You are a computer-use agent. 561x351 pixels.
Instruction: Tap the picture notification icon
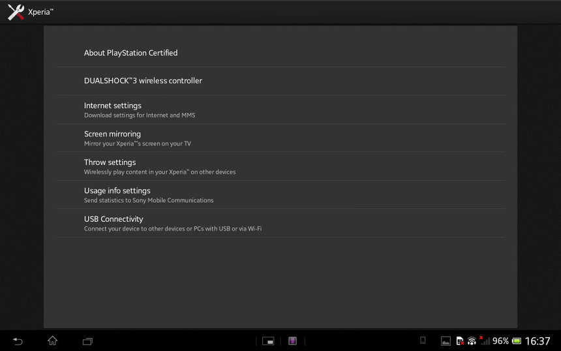(x=446, y=341)
